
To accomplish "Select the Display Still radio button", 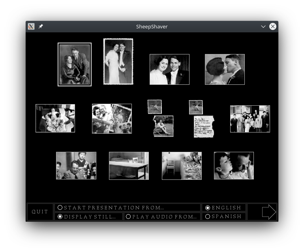I will click(x=60, y=217).
